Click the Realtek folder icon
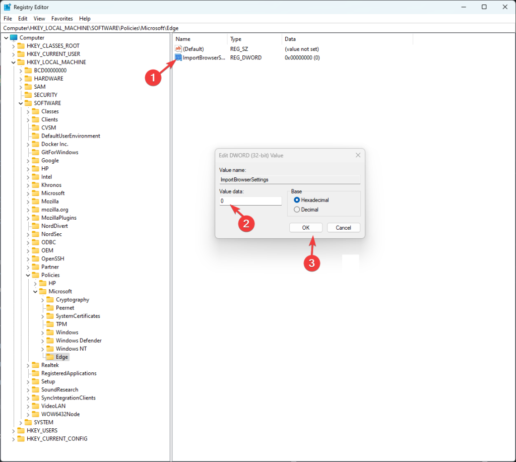 36,365
